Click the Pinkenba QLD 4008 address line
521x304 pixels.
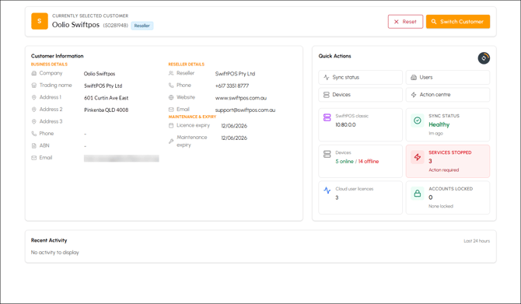point(106,110)
